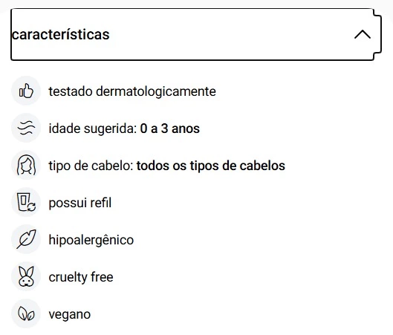This screenshot has height=335, width=393.
Task: Click the wavy lines suggested age icon
Action: (x=26, y=128)
